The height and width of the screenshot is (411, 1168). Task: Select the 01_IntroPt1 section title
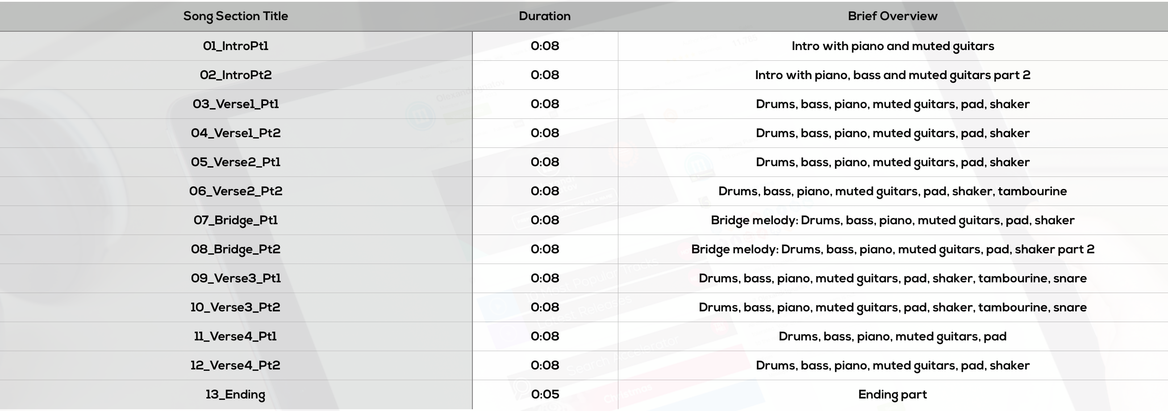click(x=235, y=46)
